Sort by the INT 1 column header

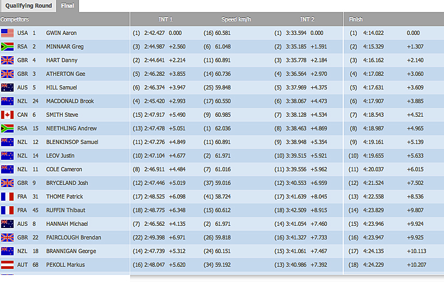(166, 20)
